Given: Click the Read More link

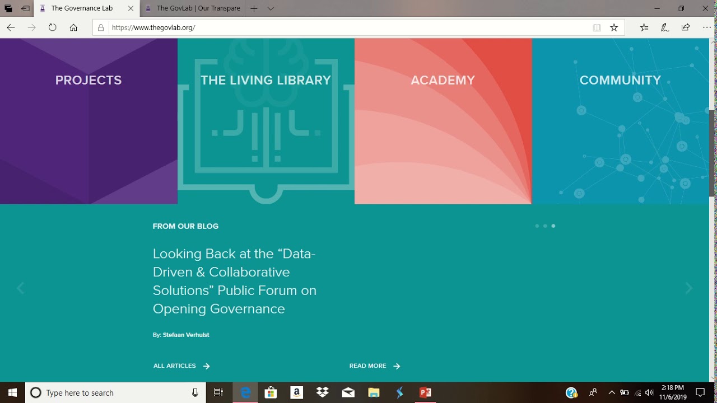Looking at the screenshot, I should [375, 366].
